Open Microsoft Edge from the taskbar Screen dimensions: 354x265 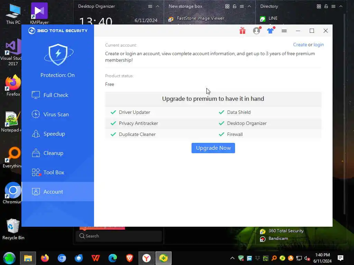(113, 258)
